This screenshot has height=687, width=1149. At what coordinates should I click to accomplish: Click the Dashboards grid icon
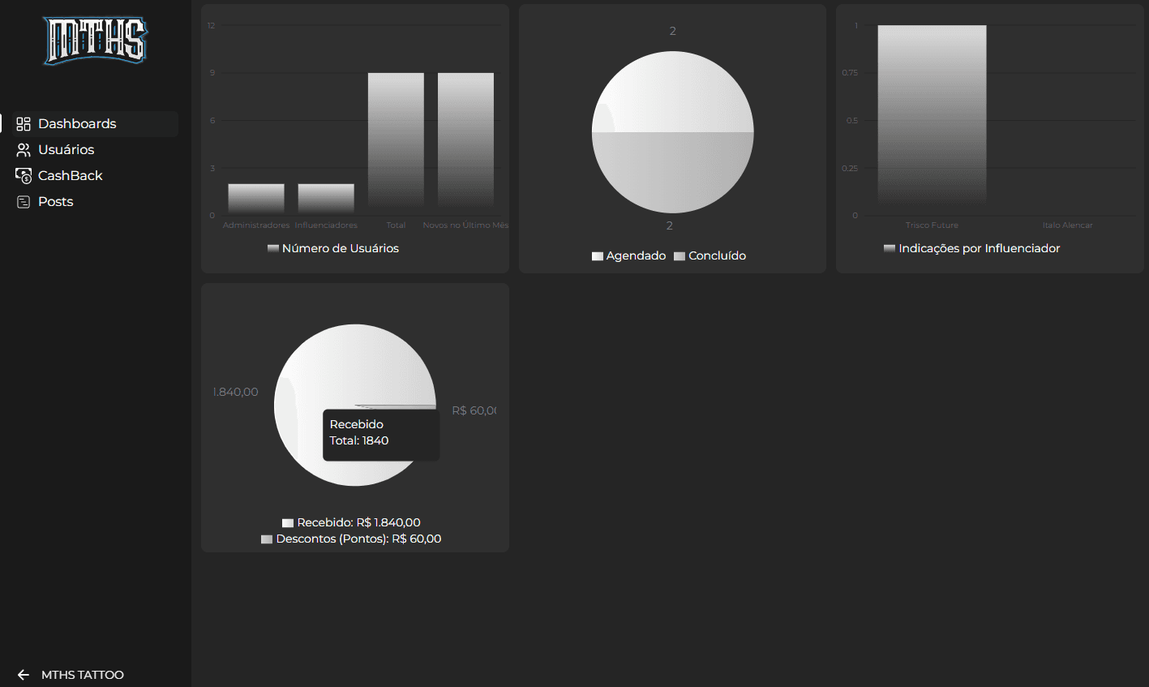click(x=24, y=124)
